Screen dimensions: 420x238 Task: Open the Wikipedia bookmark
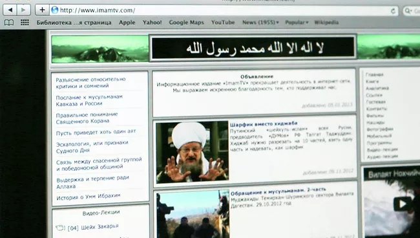click(326, 23)
